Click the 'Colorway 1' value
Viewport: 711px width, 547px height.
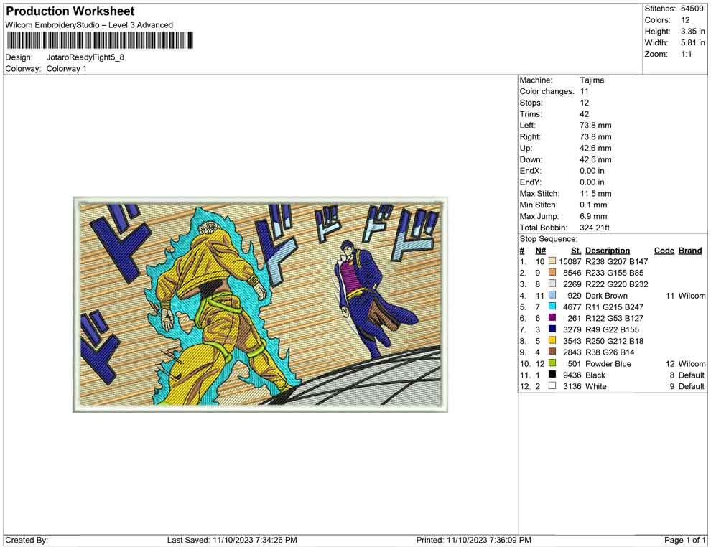[x=66, y=69]
